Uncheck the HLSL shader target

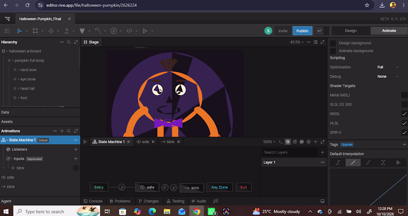404,123
